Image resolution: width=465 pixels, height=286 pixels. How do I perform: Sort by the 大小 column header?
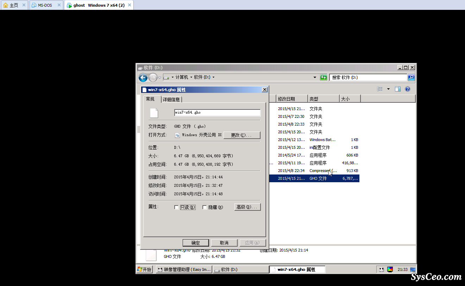[350, 99]
